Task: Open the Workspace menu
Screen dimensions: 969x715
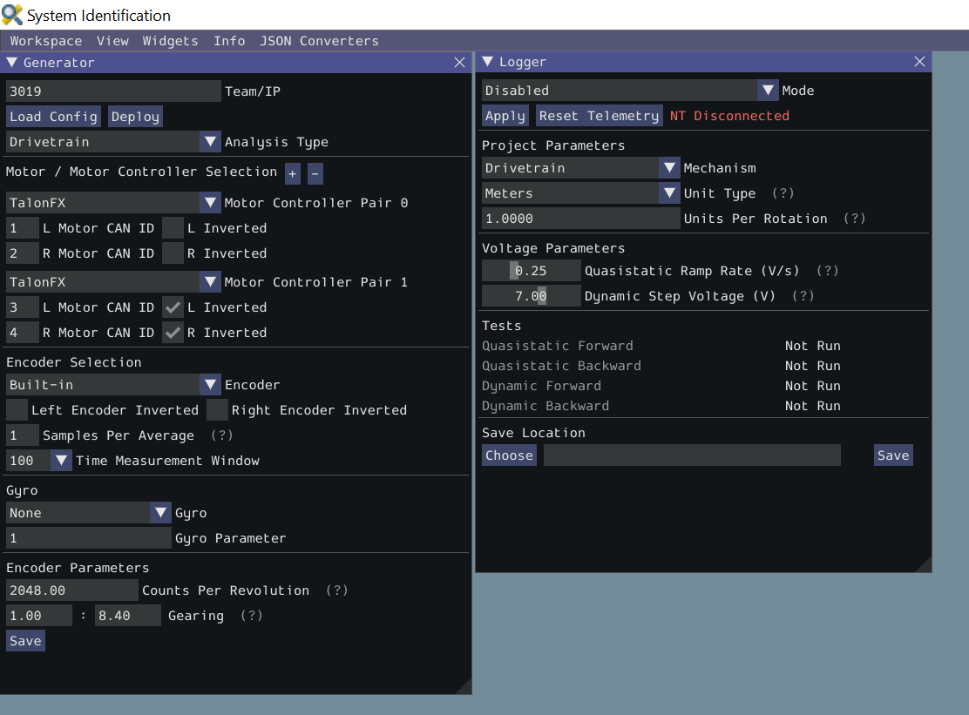Action: click(x=45, y=41)
